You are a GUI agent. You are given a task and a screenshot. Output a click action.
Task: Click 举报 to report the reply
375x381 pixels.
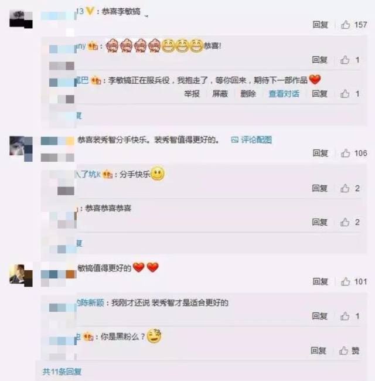[192, 94]
